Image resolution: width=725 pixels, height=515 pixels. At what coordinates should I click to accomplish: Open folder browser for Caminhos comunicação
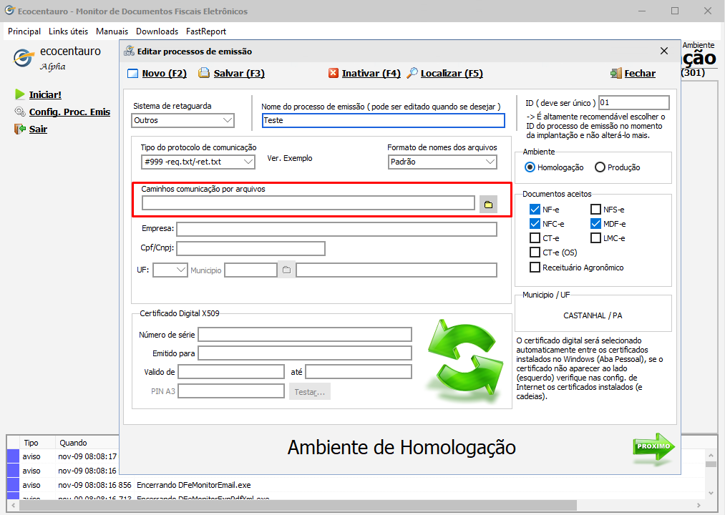pos(488,205)
